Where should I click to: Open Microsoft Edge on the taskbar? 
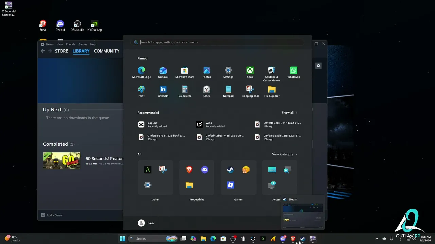[x=213, y=239]
